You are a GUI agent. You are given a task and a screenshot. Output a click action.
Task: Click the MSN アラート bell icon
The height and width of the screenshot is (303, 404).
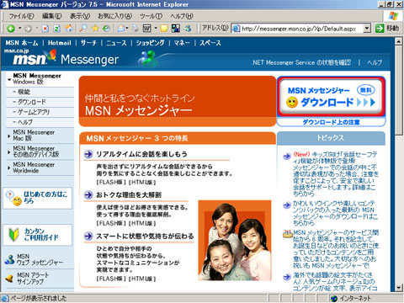pos(9,279)
